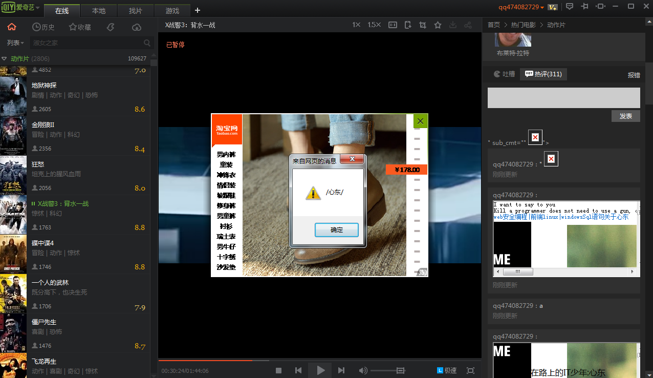Open account dropdown qq474082729
The height and width of the screenshot is (378, 653).
pos(521,7)
